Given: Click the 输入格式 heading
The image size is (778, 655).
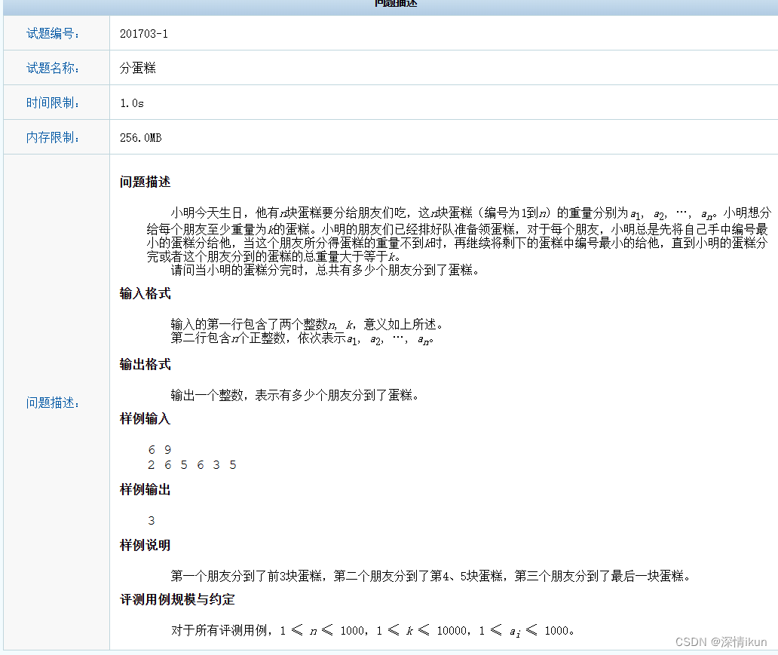Looking at the screenshot, I should 145,294.
